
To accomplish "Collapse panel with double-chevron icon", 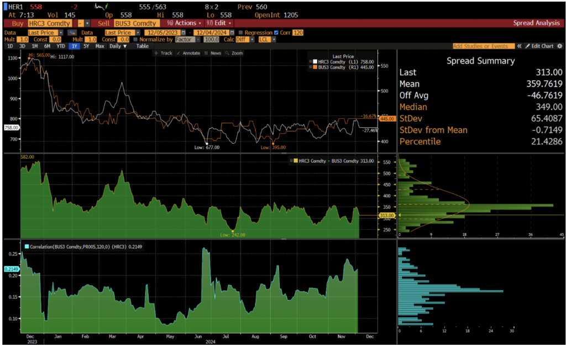I will 519,46.
